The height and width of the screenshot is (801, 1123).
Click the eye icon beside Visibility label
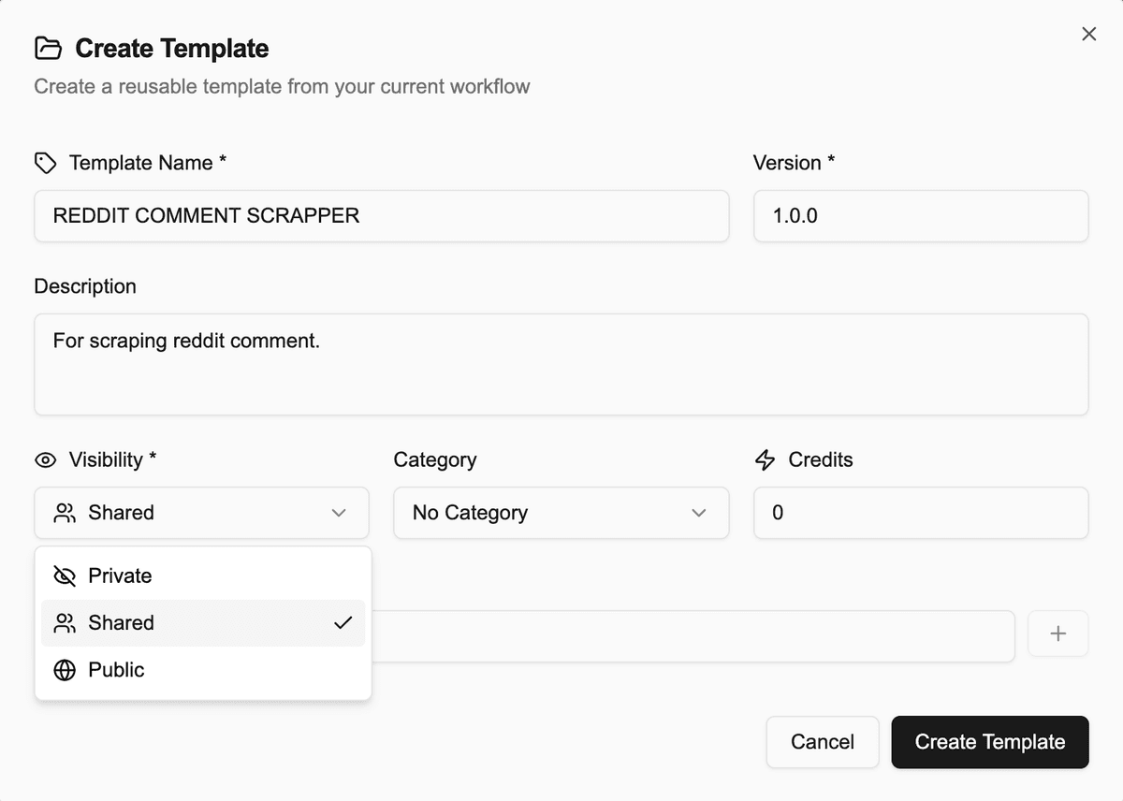pyautogui.click(x=45, y=459)
